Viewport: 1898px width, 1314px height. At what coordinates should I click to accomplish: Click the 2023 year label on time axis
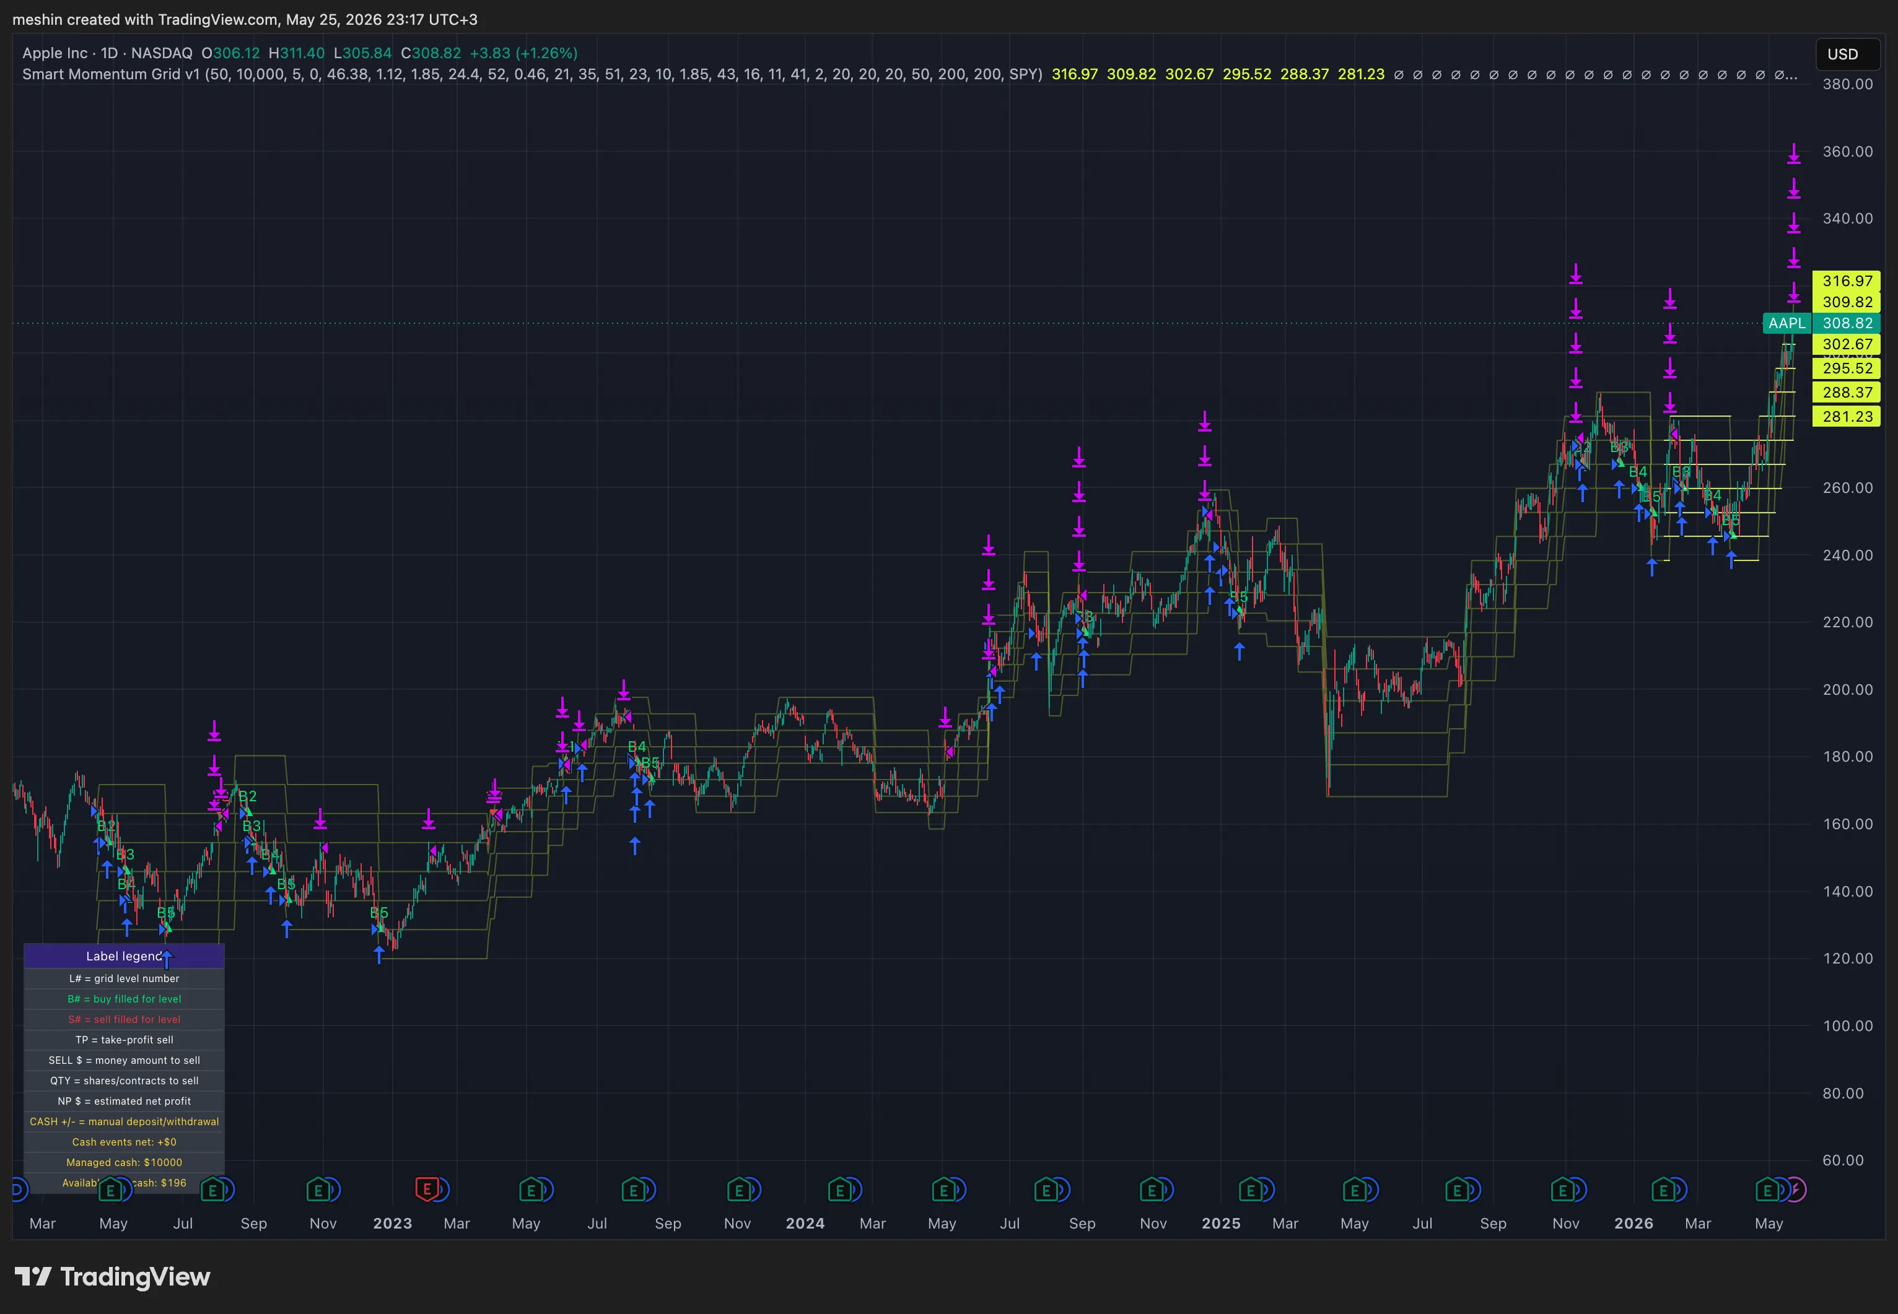(x=392, y=1222)
